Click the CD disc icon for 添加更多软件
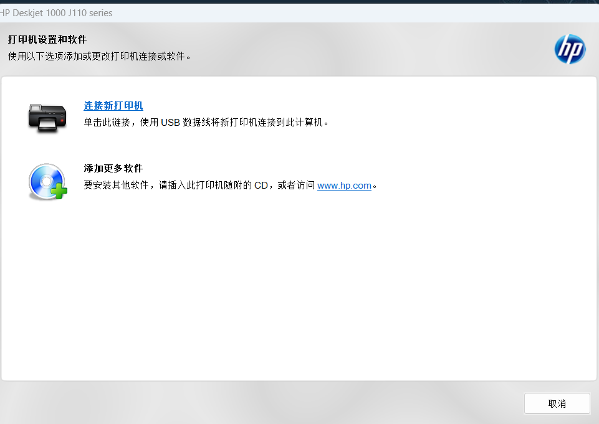The height and width of the screenshot is (424, 599). pos(46,181)
